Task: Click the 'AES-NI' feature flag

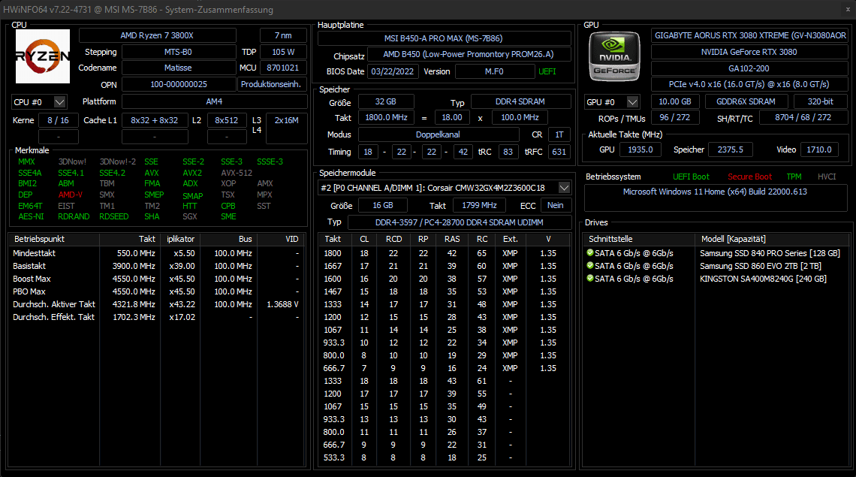Action: coord(31,216)
